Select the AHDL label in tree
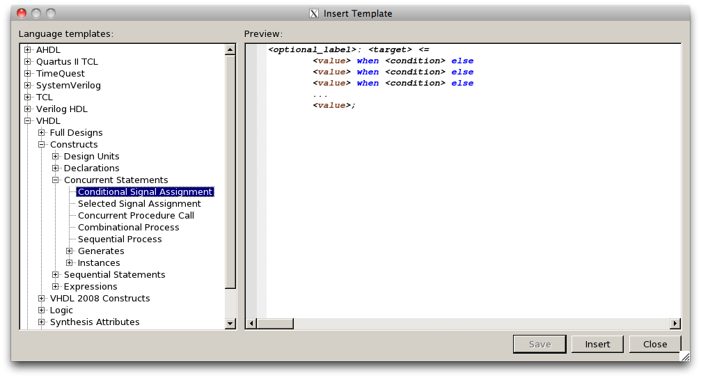 coord(48,49)
